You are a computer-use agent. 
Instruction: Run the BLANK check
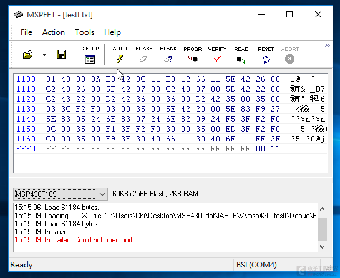pyautogui.click(x=168, y=55)
